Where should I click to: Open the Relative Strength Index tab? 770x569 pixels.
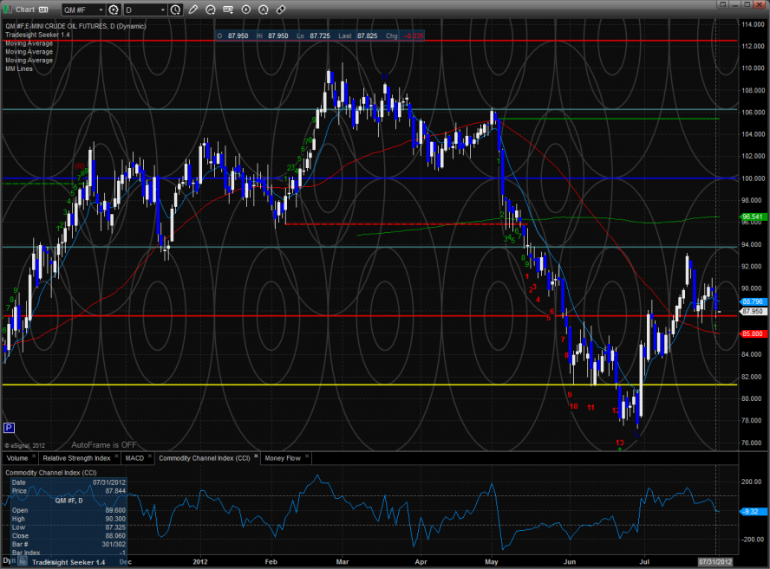pyautogui.click(x=77, y=457)
